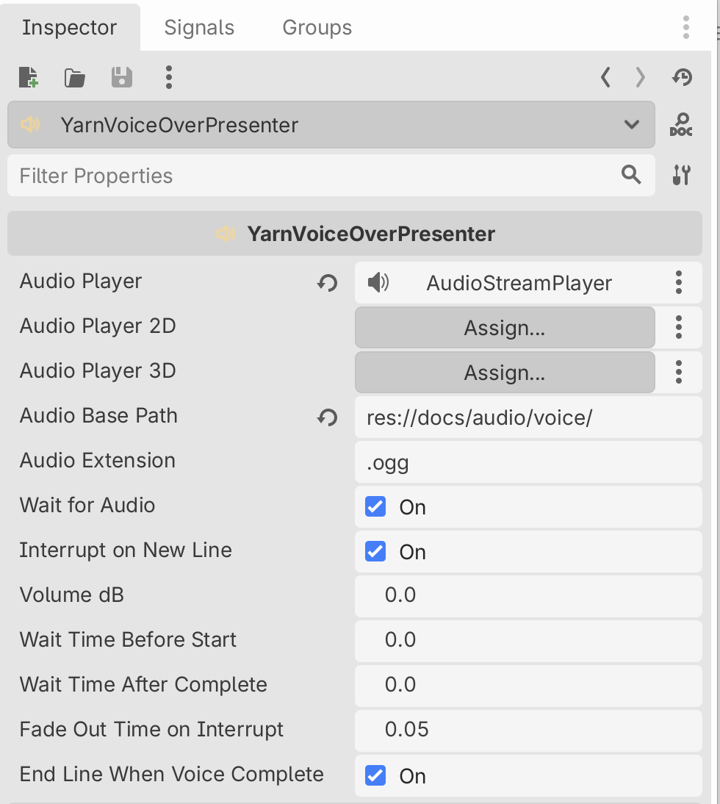Click the Wait for Audio label

click(x=87, y=505)
